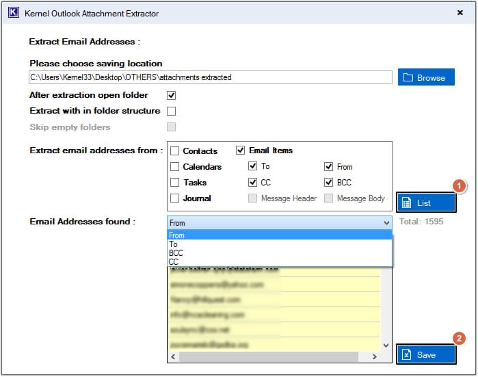Select To in the dropdown list
478x377 pixels.
(280, 244)
